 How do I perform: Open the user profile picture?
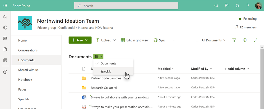click(258, 6)
